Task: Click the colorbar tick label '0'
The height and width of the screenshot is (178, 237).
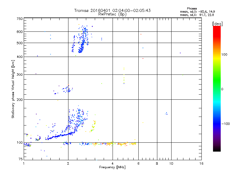Action: (222, 89)
